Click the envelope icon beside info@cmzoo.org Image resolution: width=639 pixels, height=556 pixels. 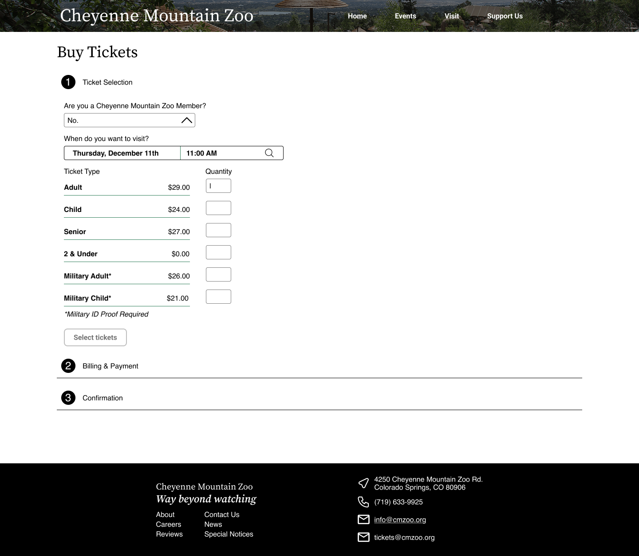[363, 519]
